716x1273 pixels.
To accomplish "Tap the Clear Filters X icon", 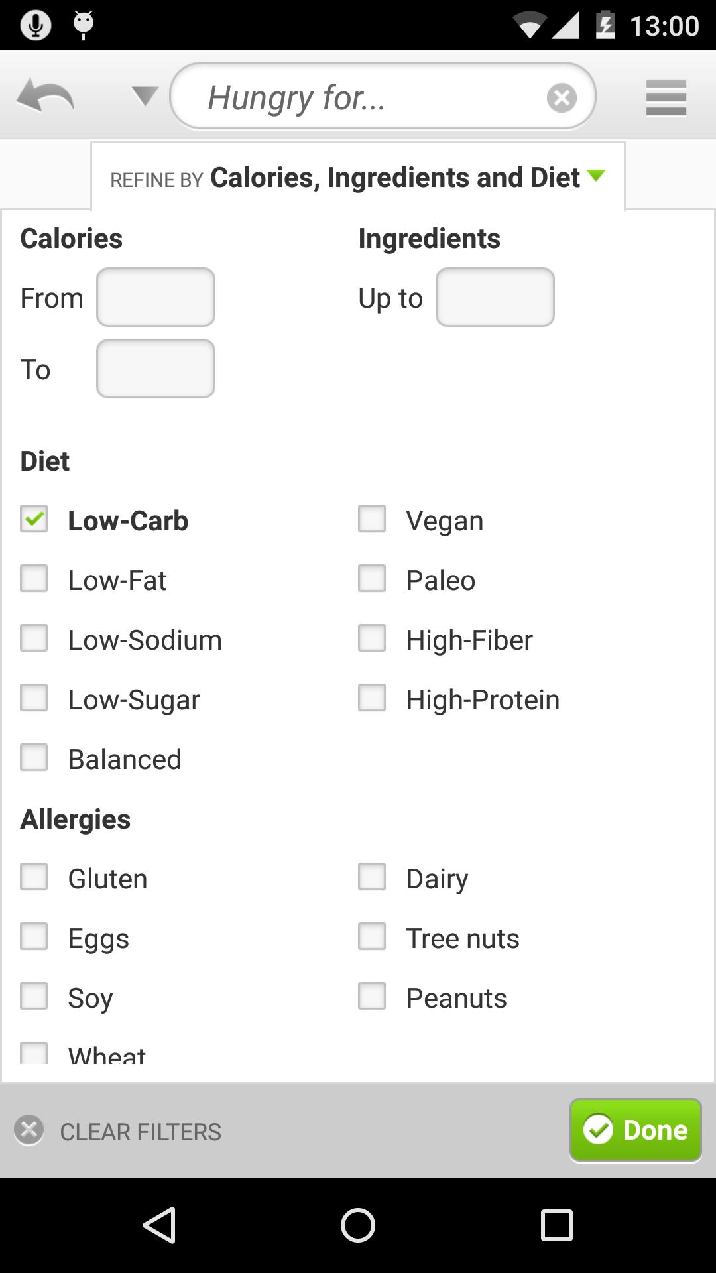I will pyautogui.click(x=29, y=1130).
